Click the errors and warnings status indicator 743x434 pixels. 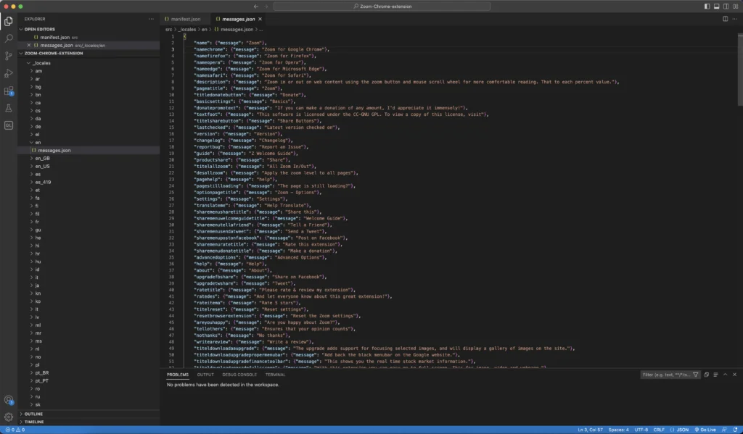[x=15, y=430]
